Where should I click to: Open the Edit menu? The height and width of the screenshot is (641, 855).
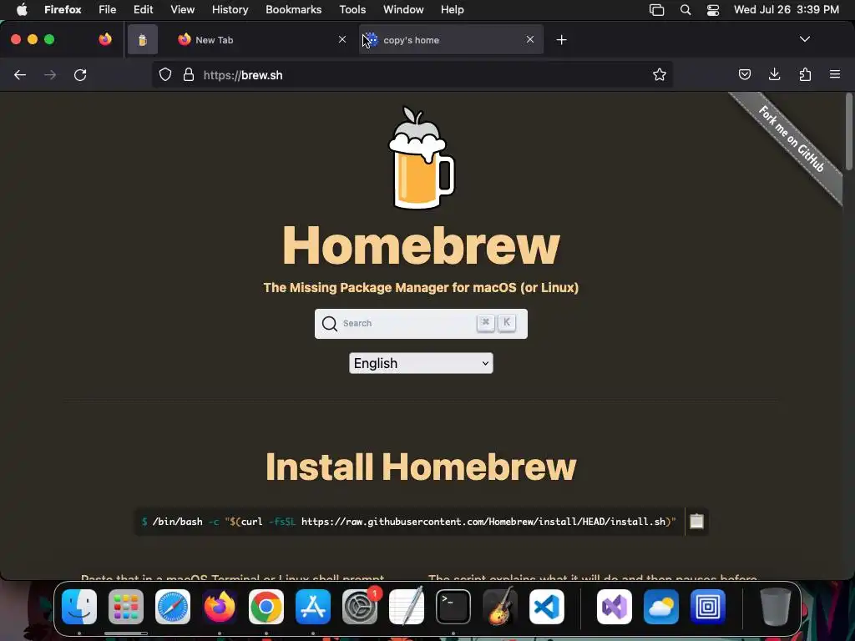click(143, 10)
